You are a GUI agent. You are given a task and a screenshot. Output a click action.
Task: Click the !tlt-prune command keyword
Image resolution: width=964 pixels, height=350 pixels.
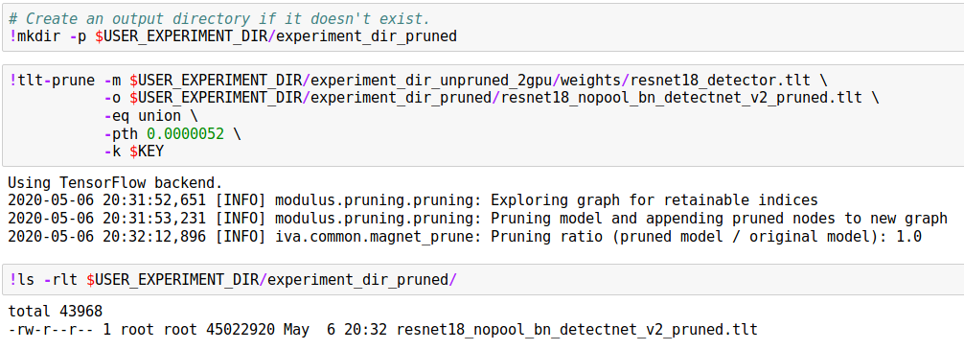52,80
